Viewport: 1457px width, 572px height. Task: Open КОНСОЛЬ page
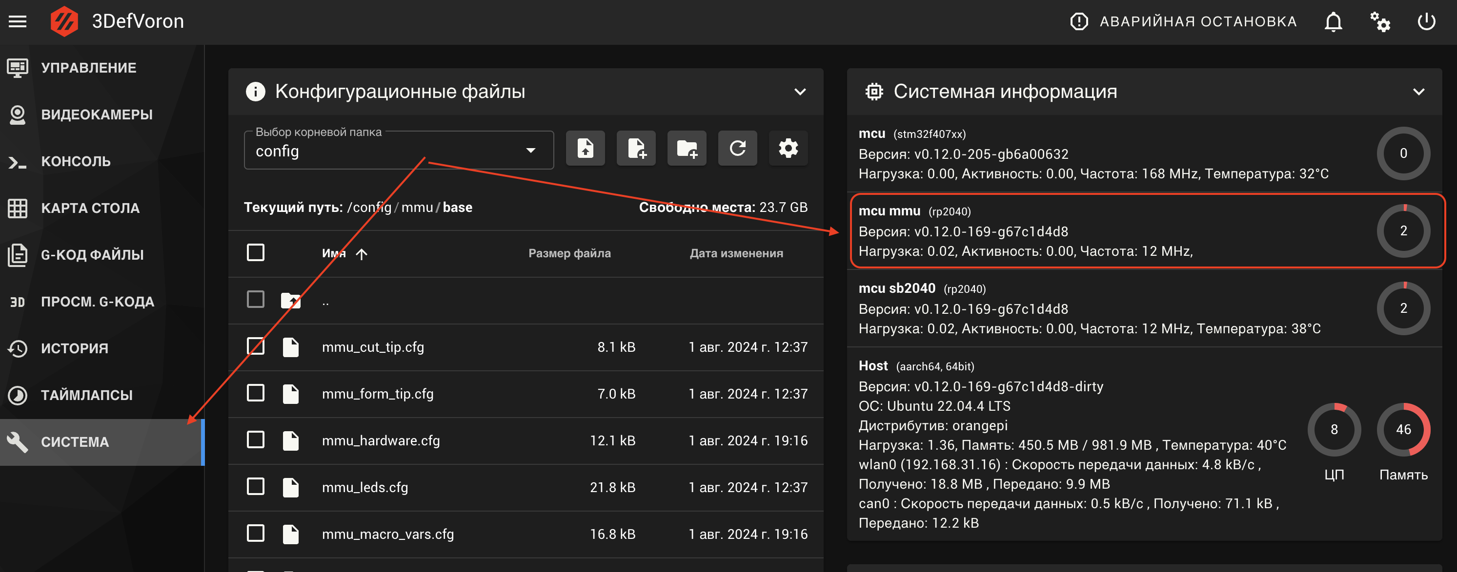tap(102, 161)
